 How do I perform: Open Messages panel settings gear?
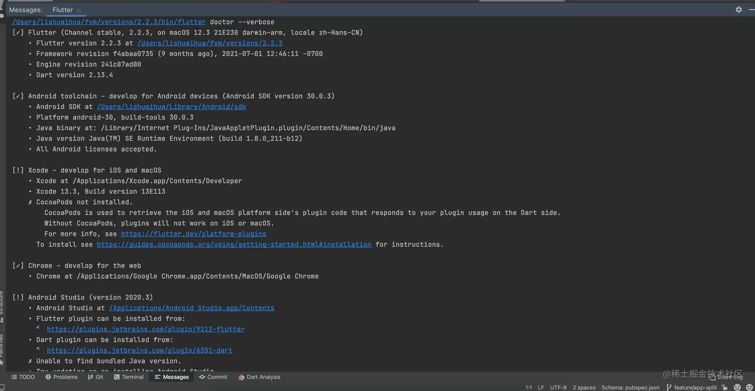point(739,9)
